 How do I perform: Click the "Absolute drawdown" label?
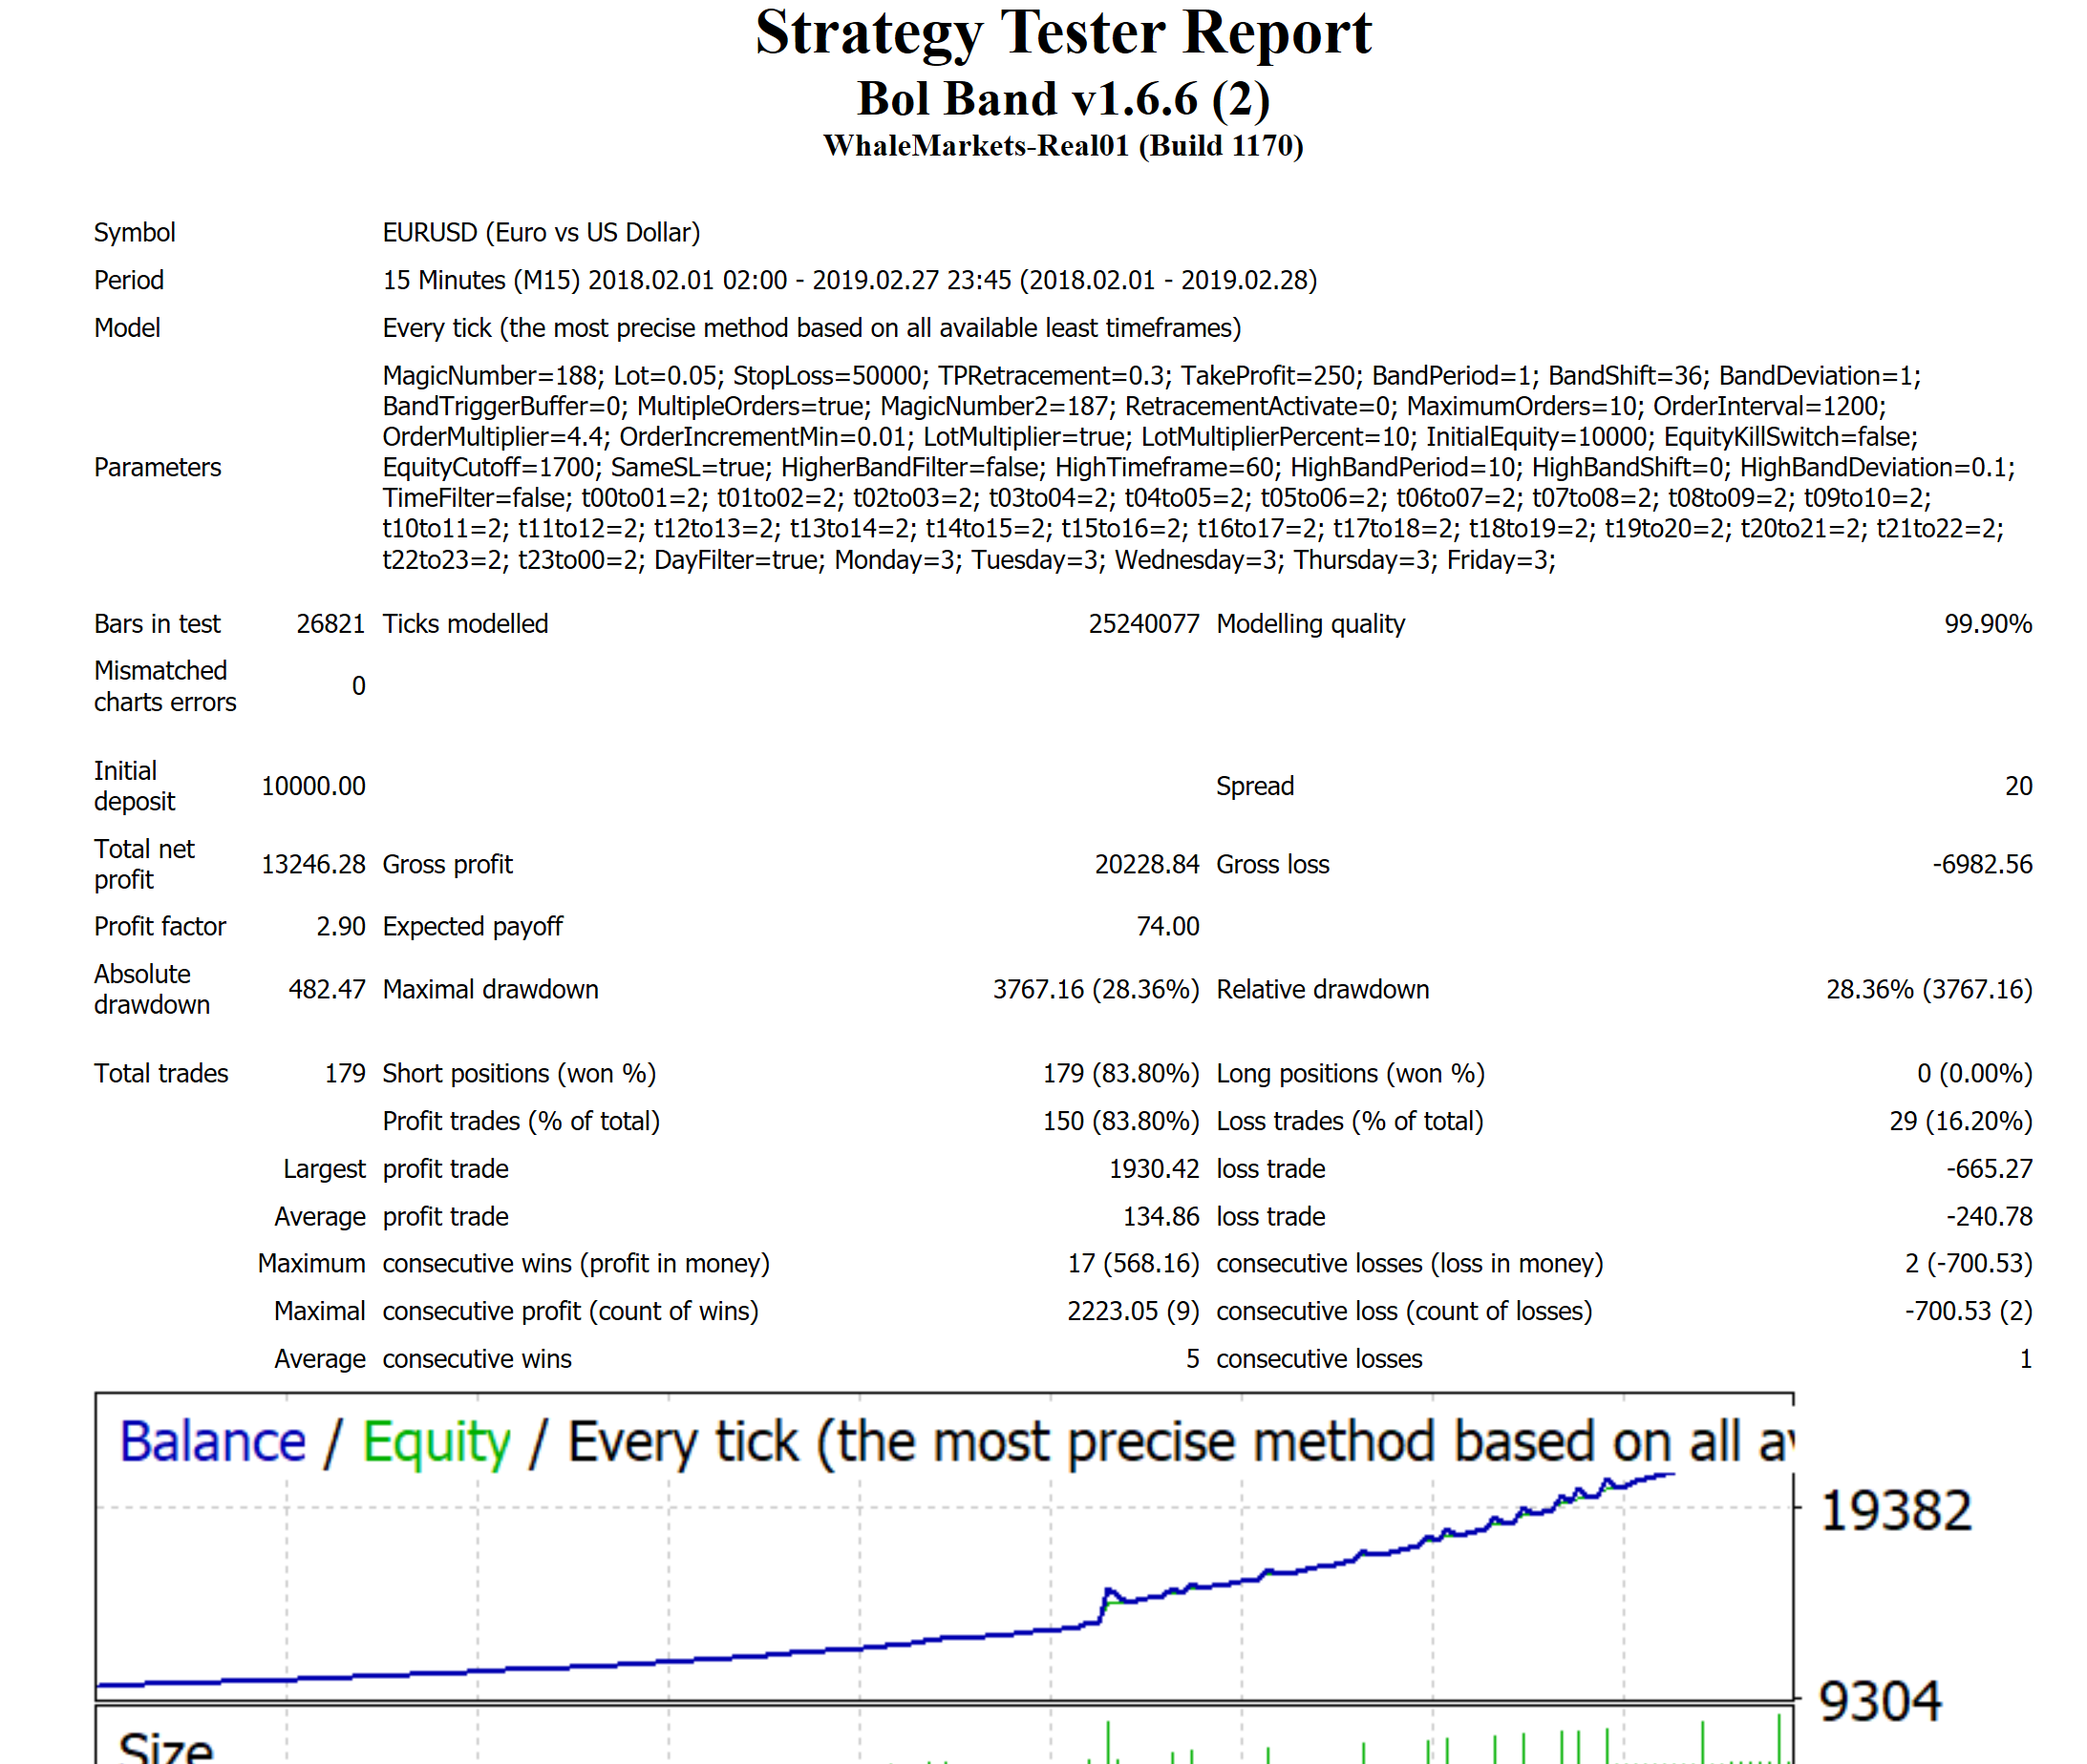coord(152,990)
